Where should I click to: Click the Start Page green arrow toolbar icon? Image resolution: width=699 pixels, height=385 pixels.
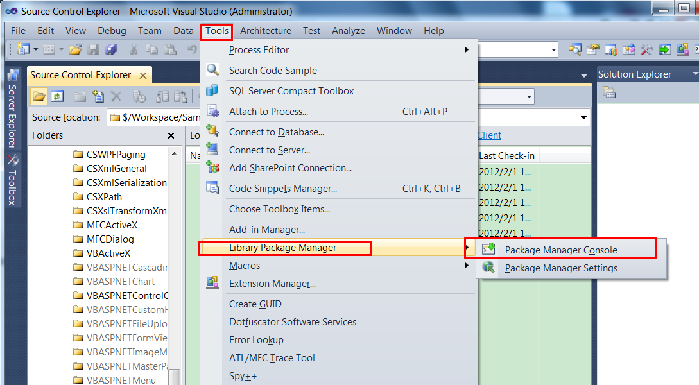coord(665,49)
